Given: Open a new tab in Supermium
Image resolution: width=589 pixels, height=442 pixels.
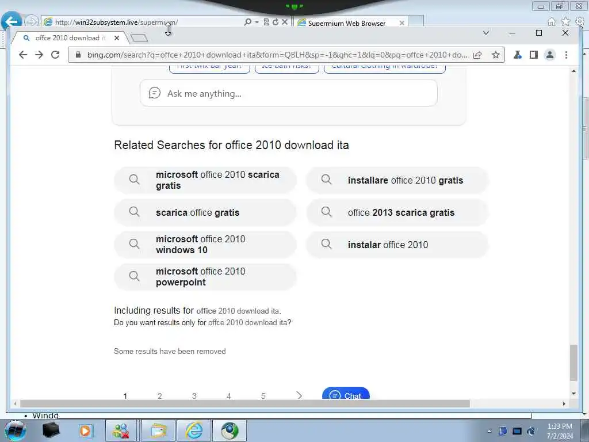Looking at the screenshot, I should (x=139, y=37).
